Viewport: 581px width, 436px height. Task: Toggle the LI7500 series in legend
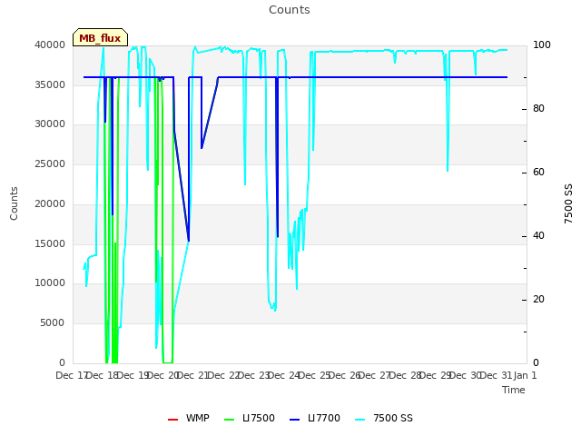pos(250,418)
